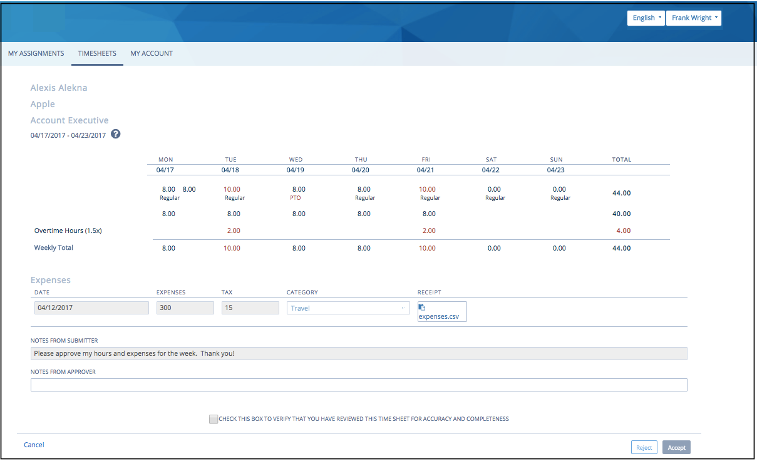
Task: Click the Expenses amount field showing 300
Action: click(185, 308)
